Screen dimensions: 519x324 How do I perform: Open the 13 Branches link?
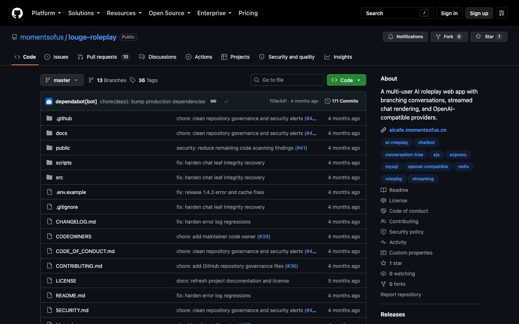(x=107, y=80)
